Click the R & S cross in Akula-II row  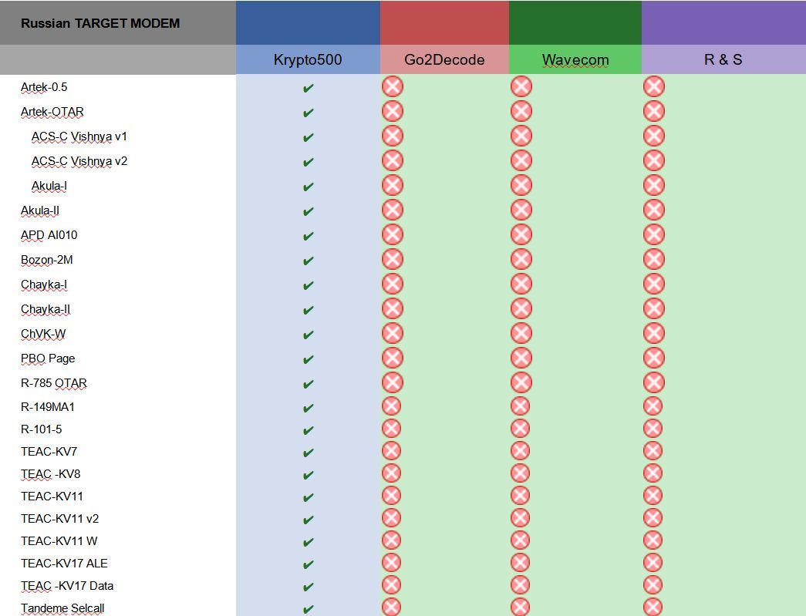click(x=654, y=210)
